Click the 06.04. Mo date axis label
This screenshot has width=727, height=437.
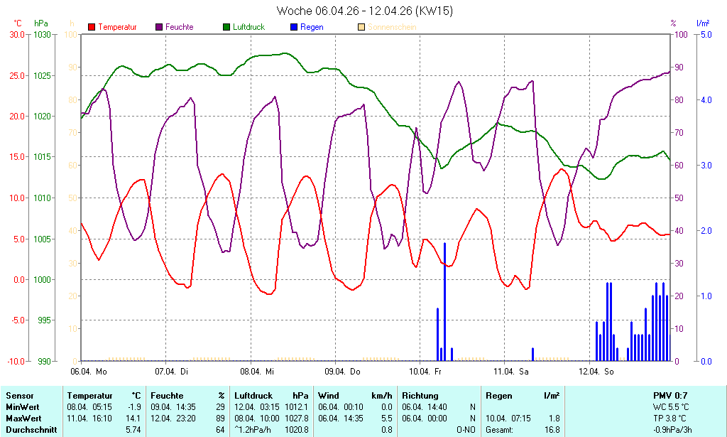tap(89, 372)
